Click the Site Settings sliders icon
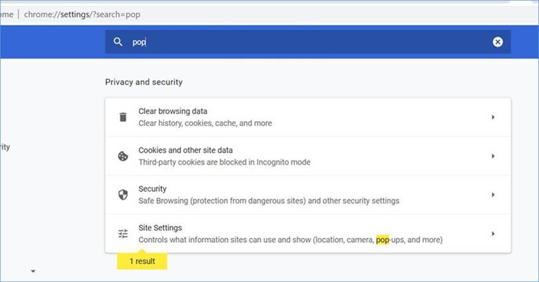 (x=123, y=234)
